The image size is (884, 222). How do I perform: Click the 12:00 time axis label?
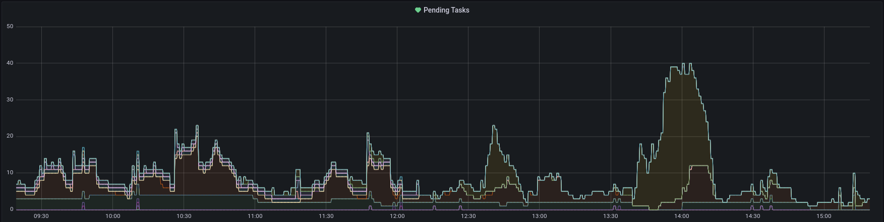point(397,216)
